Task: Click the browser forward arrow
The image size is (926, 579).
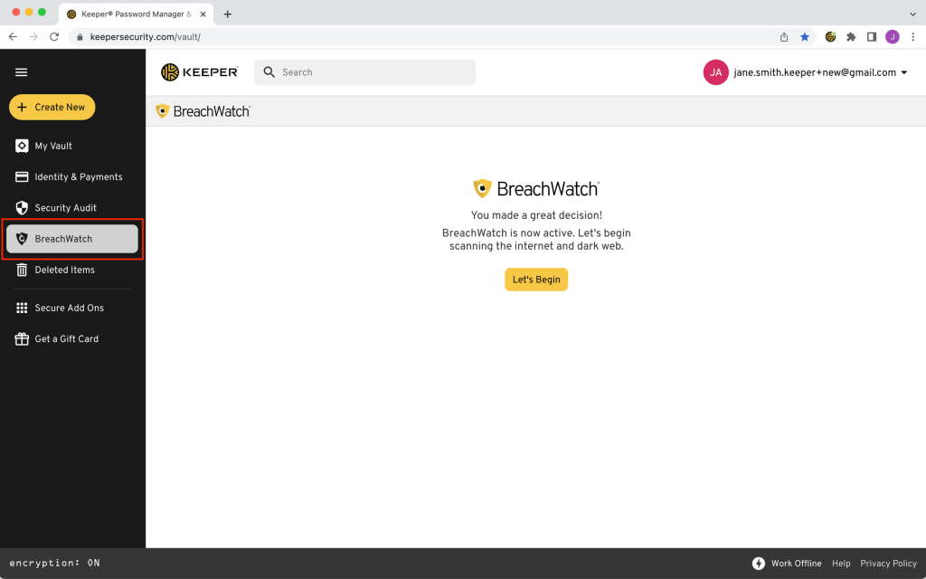Action: point(33,36)
